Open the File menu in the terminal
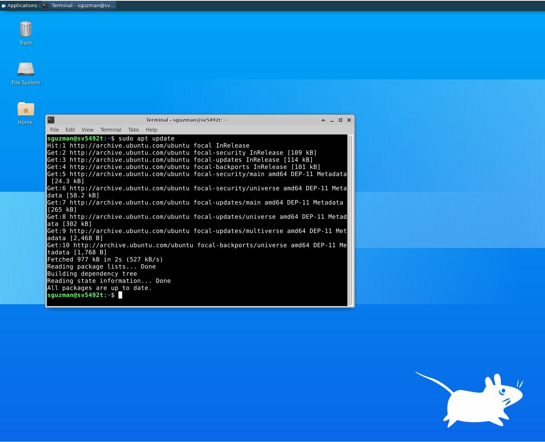 pos(54,130)
